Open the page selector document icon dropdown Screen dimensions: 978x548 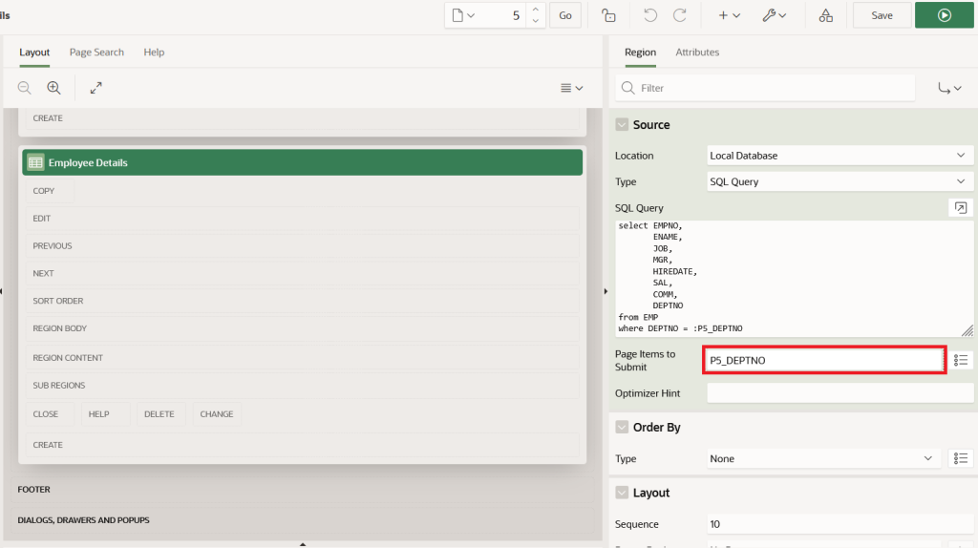pyautogui.click(x=463, y=15)
